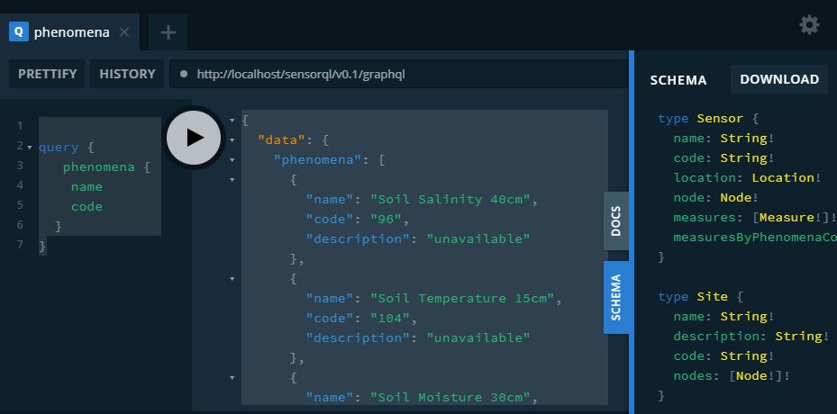Download the schema with the DOWNLOAD button

click(779, 79)
